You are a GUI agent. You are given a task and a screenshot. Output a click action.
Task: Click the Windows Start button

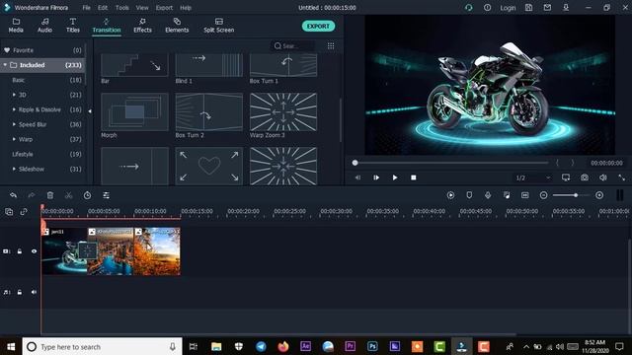point(11,346)
